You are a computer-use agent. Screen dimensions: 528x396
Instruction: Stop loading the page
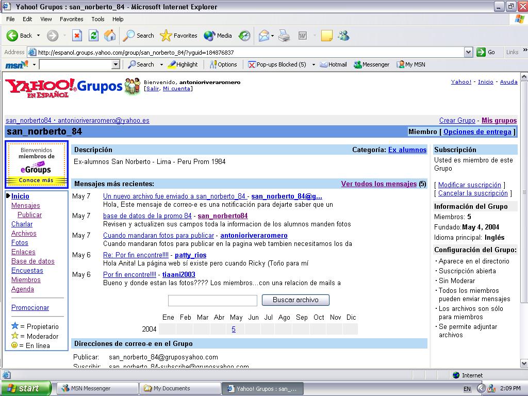(77, 36)
